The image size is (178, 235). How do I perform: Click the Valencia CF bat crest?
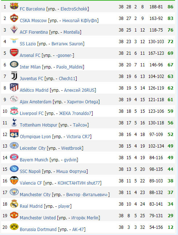[x=14, y=180]
